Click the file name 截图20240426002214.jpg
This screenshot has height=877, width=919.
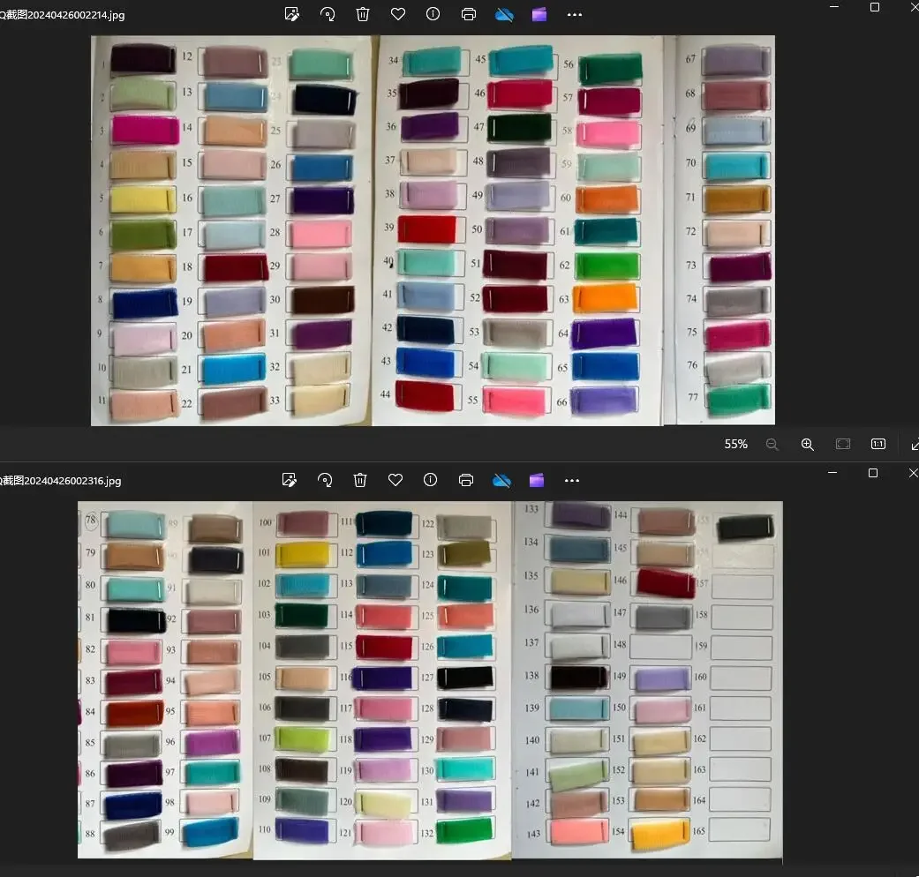click(x=62, y=15)
